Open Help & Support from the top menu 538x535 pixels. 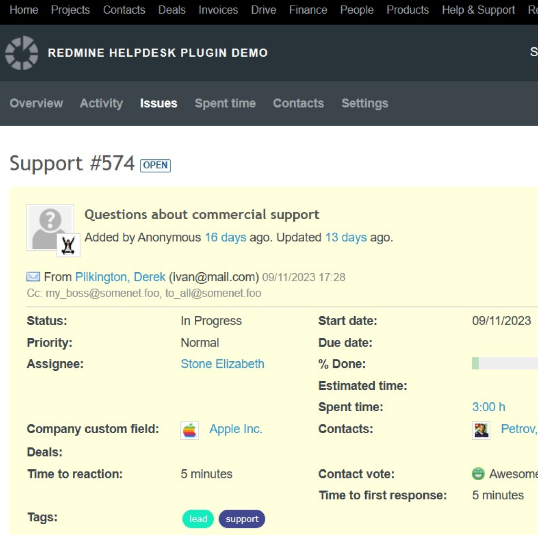(478, 10)
